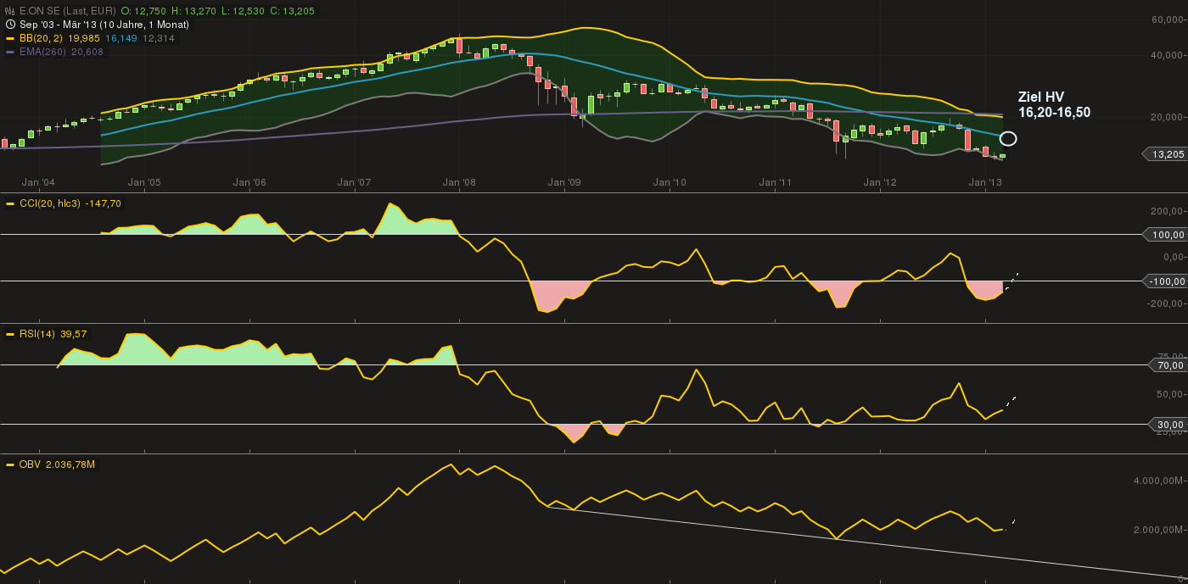The width and height of the screenshot is (1188, 584).
Task: Click the Ziel HV 16,20-16,50 annotation
Action: [x=1054, y=104]
